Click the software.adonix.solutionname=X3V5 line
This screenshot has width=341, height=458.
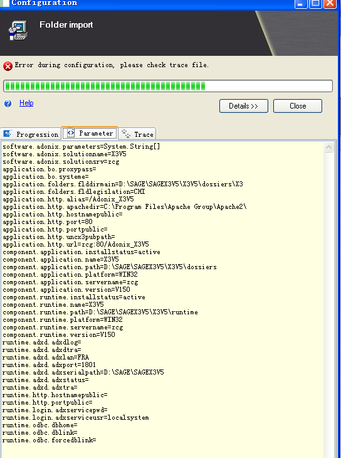coord(65,154)
